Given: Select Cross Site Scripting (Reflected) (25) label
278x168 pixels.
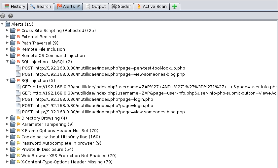Looking at the screenshot, I should click(58, 30).
